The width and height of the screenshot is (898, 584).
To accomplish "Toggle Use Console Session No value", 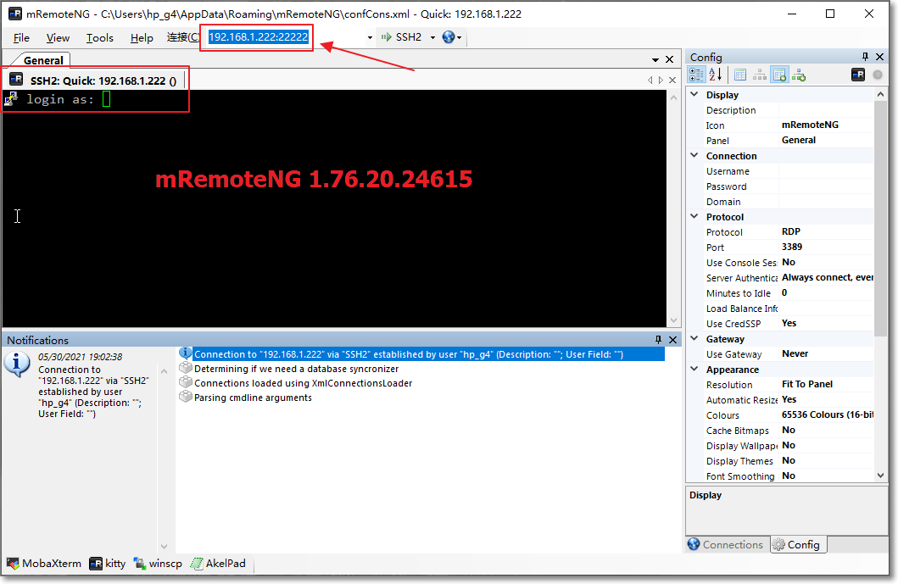I will pyautogui.click(x=827, y=262).
